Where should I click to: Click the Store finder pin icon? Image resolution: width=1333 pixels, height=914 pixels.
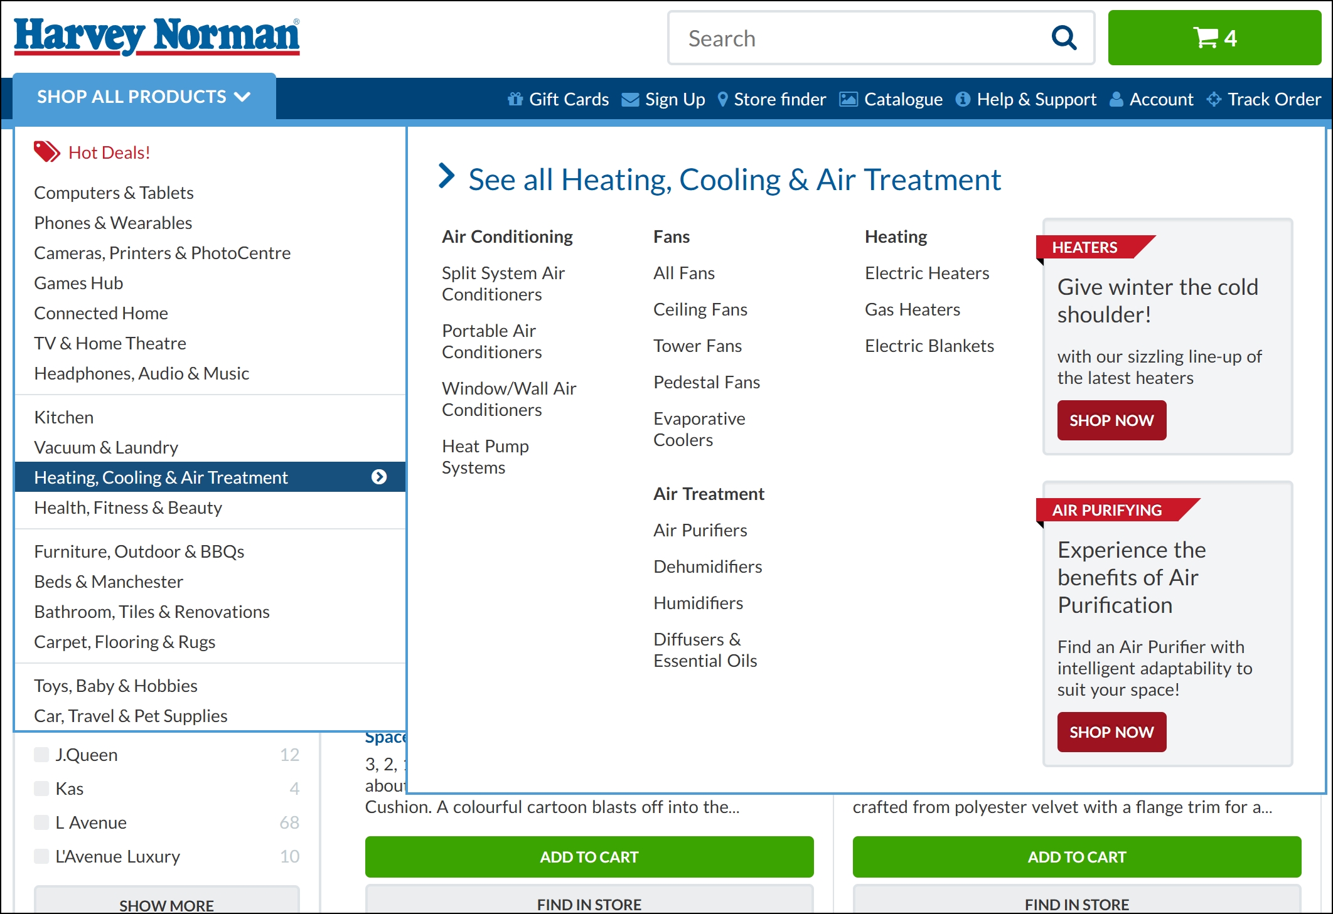pyautogui.click(x=722, y=99)
